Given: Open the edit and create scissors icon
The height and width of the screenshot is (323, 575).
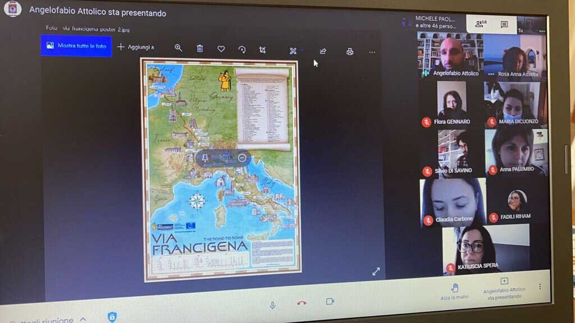Looking at the screenshot, I should tap(293, 51).
